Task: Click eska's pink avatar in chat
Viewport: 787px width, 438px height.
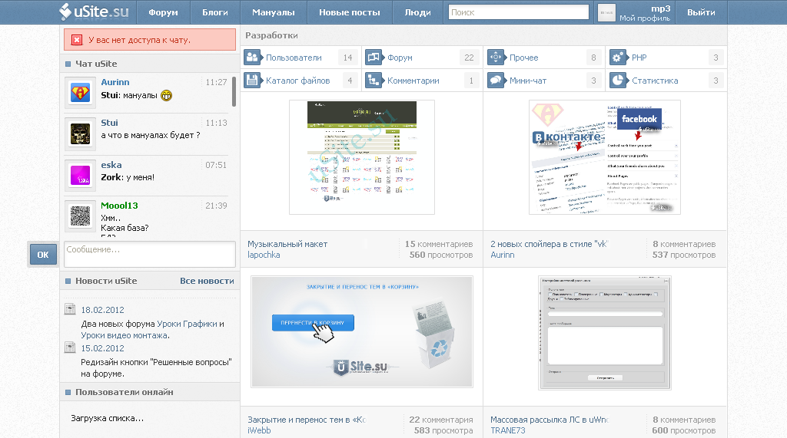Action: pos(80,176)
